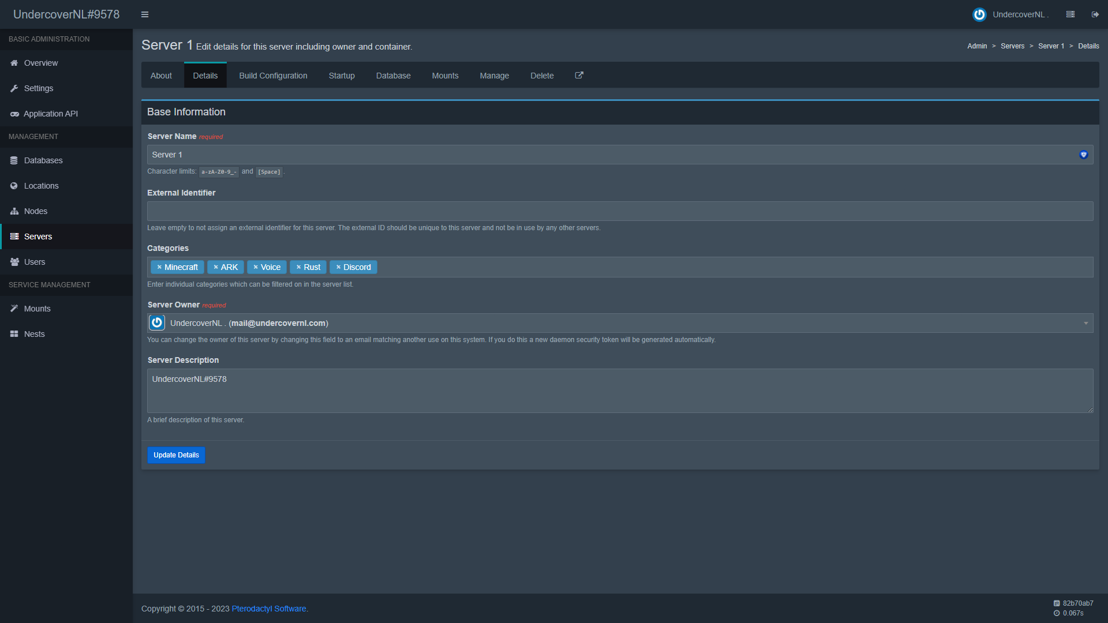The width and height of the screenshot is (1108, 623).
Task: Remove the Minecraft category tag
Action: coord(159,267)
